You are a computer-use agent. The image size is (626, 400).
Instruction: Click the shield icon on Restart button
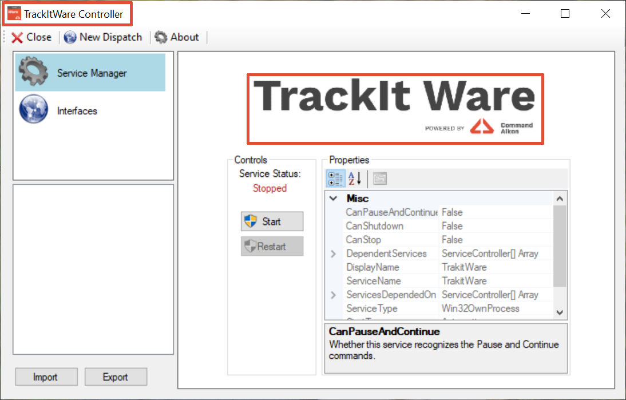[250, 246]
